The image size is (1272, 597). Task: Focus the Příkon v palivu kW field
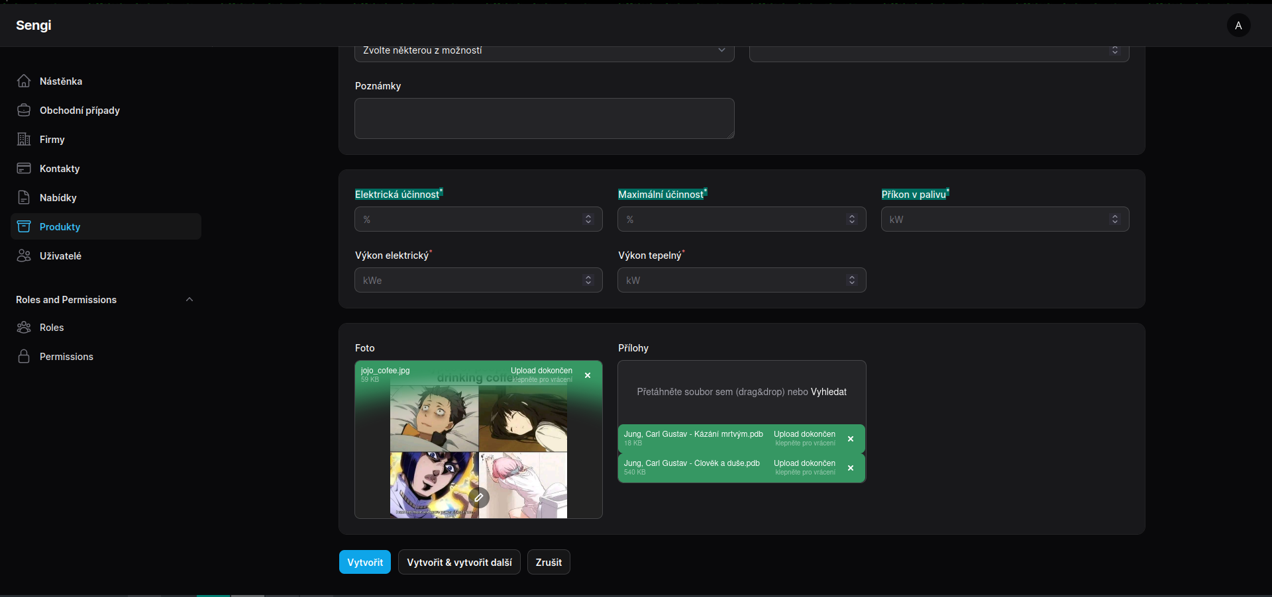1005,219
